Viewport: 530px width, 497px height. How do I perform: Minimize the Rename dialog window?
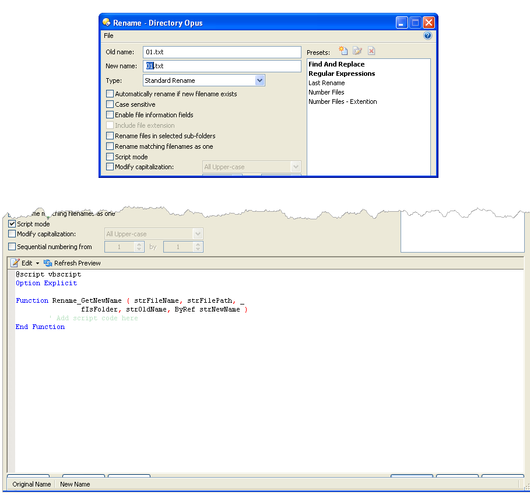tap(402, 23)
